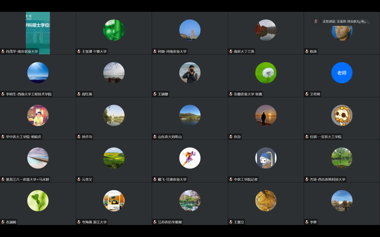Open the photographer avatar of 王涵鲁

tap(190, 73)
